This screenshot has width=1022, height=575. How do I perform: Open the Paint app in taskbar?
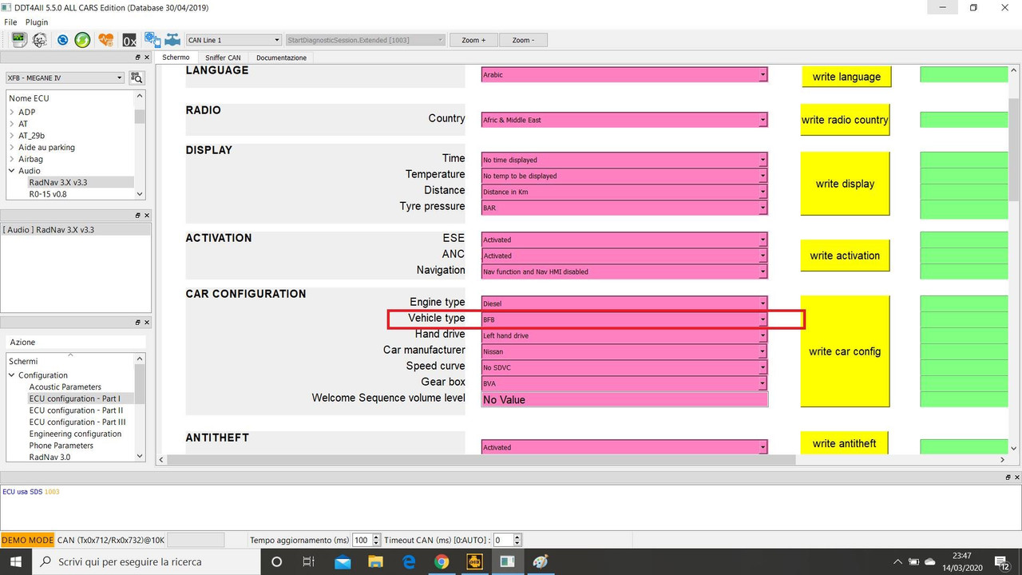(x=541, y=562)
